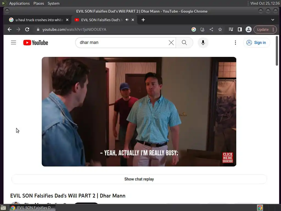Click the address bar URL
The image size is (281, 211).
click(74, 29)
